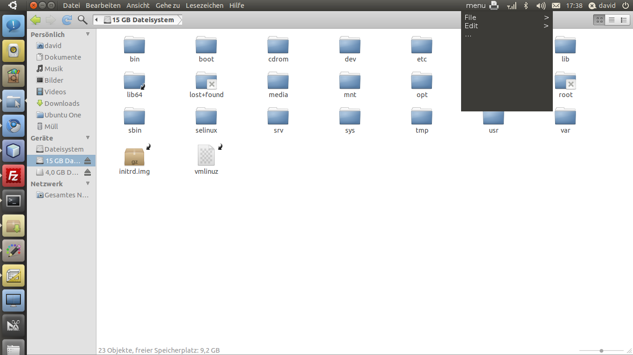
Task: Launch FileZilla from the launcher
Action: point(13,176)
